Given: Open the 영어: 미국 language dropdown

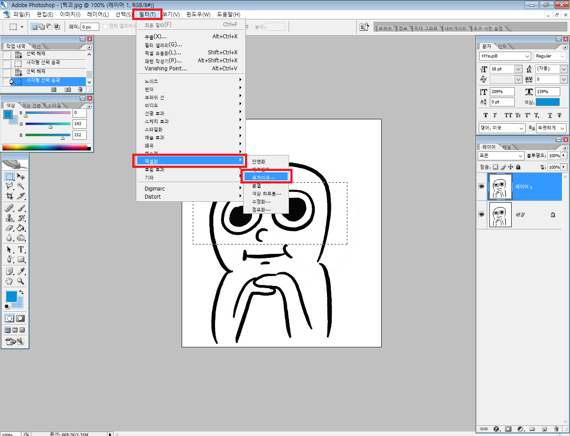Looking at the screenshot, I should coord(522,128).
